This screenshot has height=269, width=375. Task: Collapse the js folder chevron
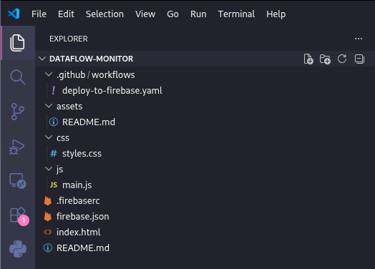point(49,169)
